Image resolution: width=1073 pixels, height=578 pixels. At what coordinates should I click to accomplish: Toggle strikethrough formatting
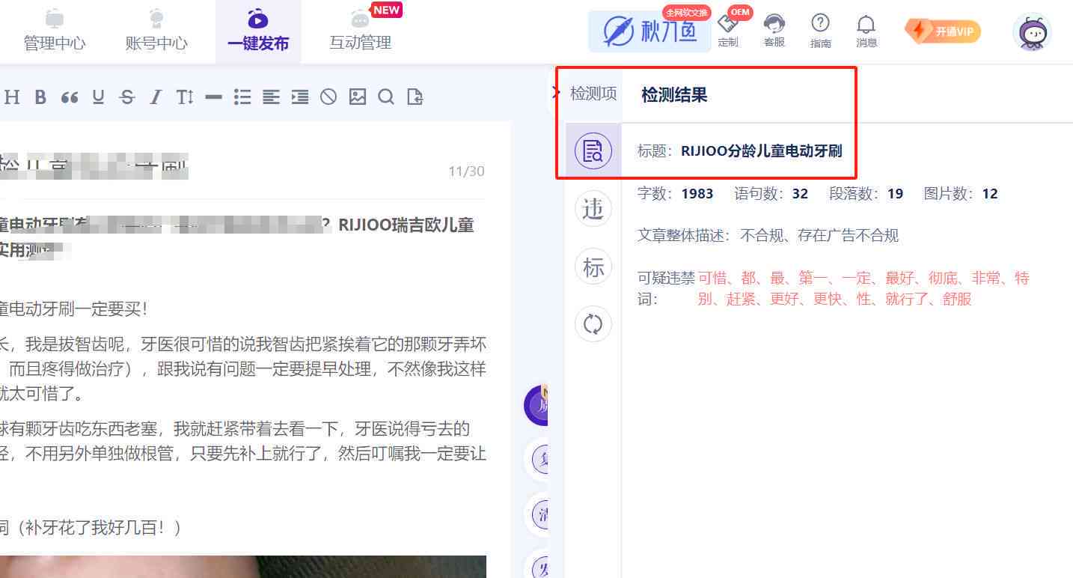click(127, 97)
